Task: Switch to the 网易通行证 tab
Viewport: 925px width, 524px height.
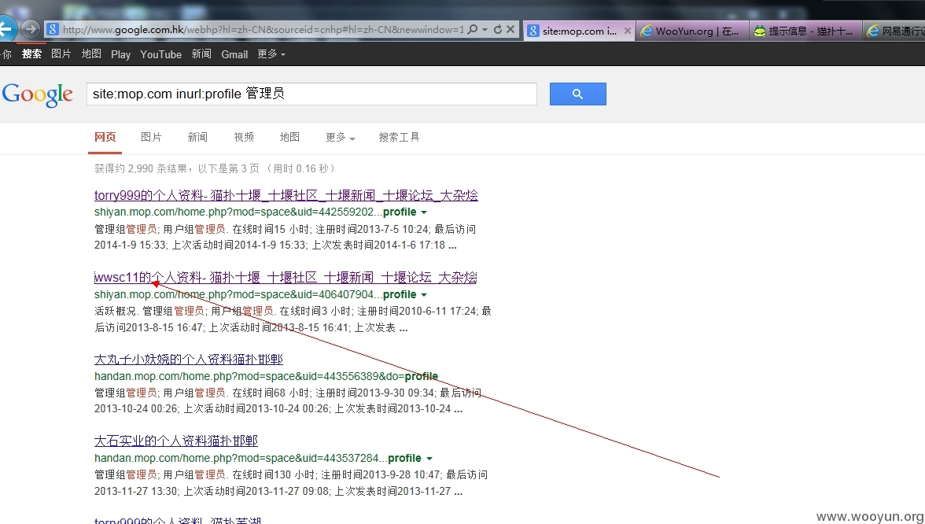Action: point(894,31)
